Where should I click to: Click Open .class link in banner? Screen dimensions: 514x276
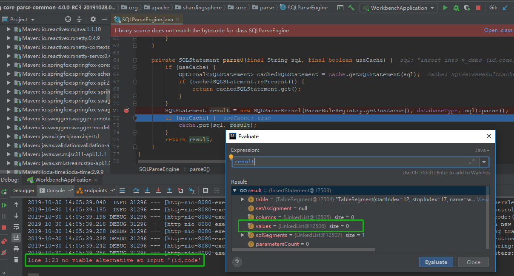pyautogui.click(x=498, y=30)
